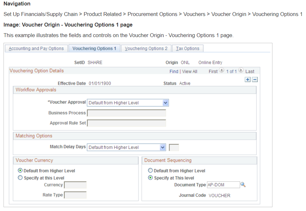Click the Business Process field
306x211 pixels.
[x=126, y=113]
